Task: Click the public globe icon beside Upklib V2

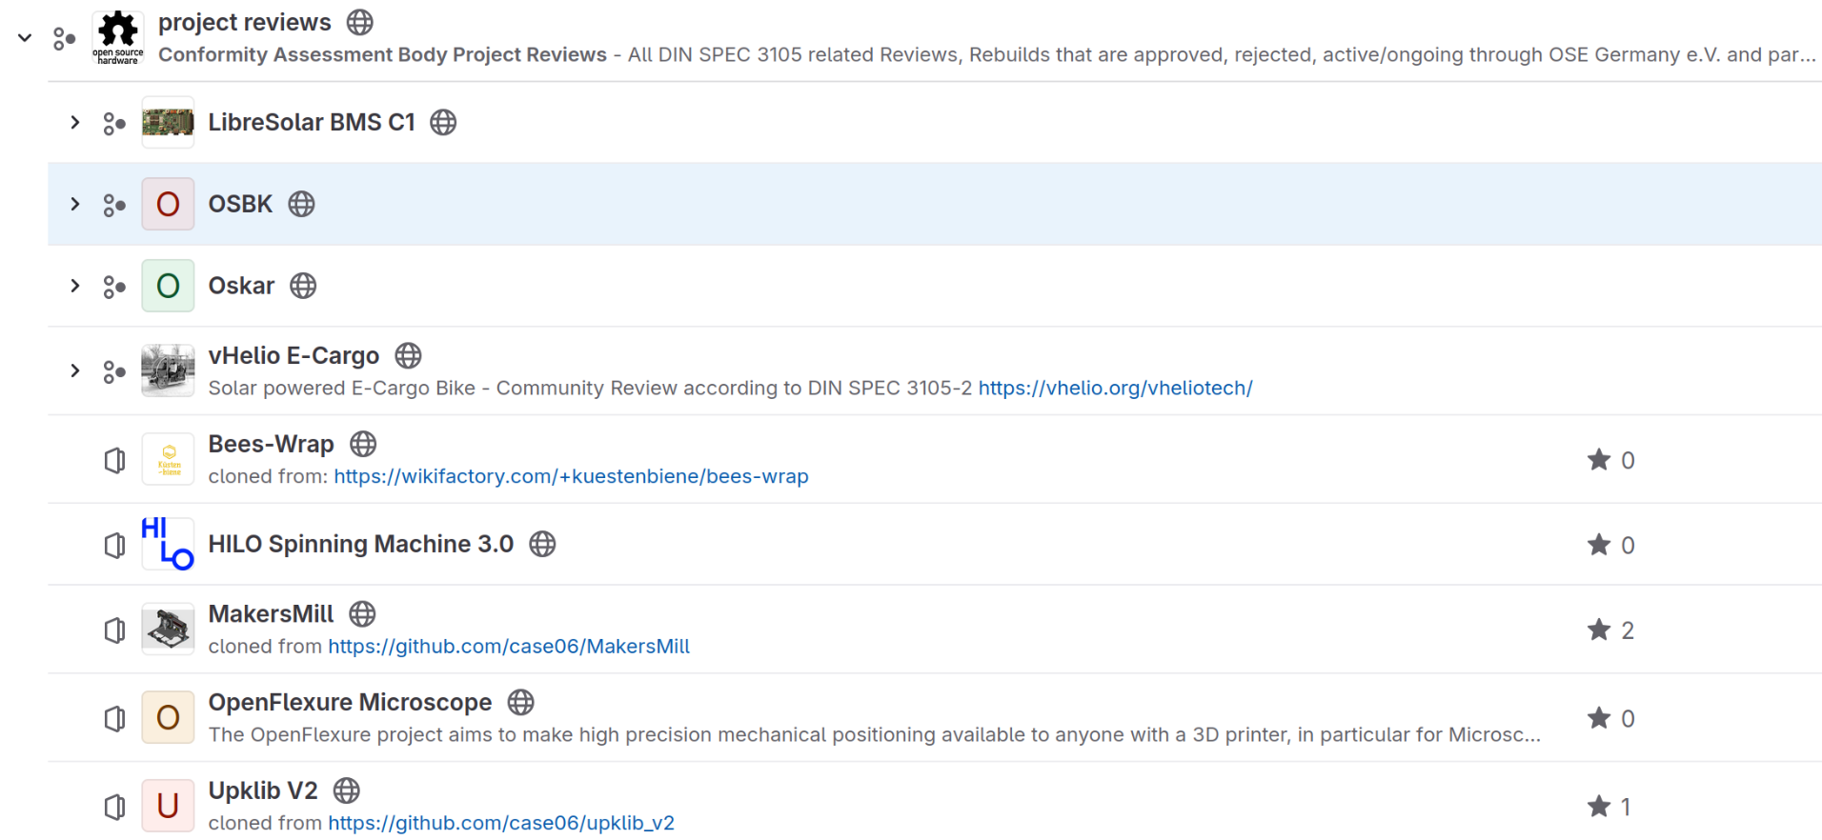Action: [347, 790]
